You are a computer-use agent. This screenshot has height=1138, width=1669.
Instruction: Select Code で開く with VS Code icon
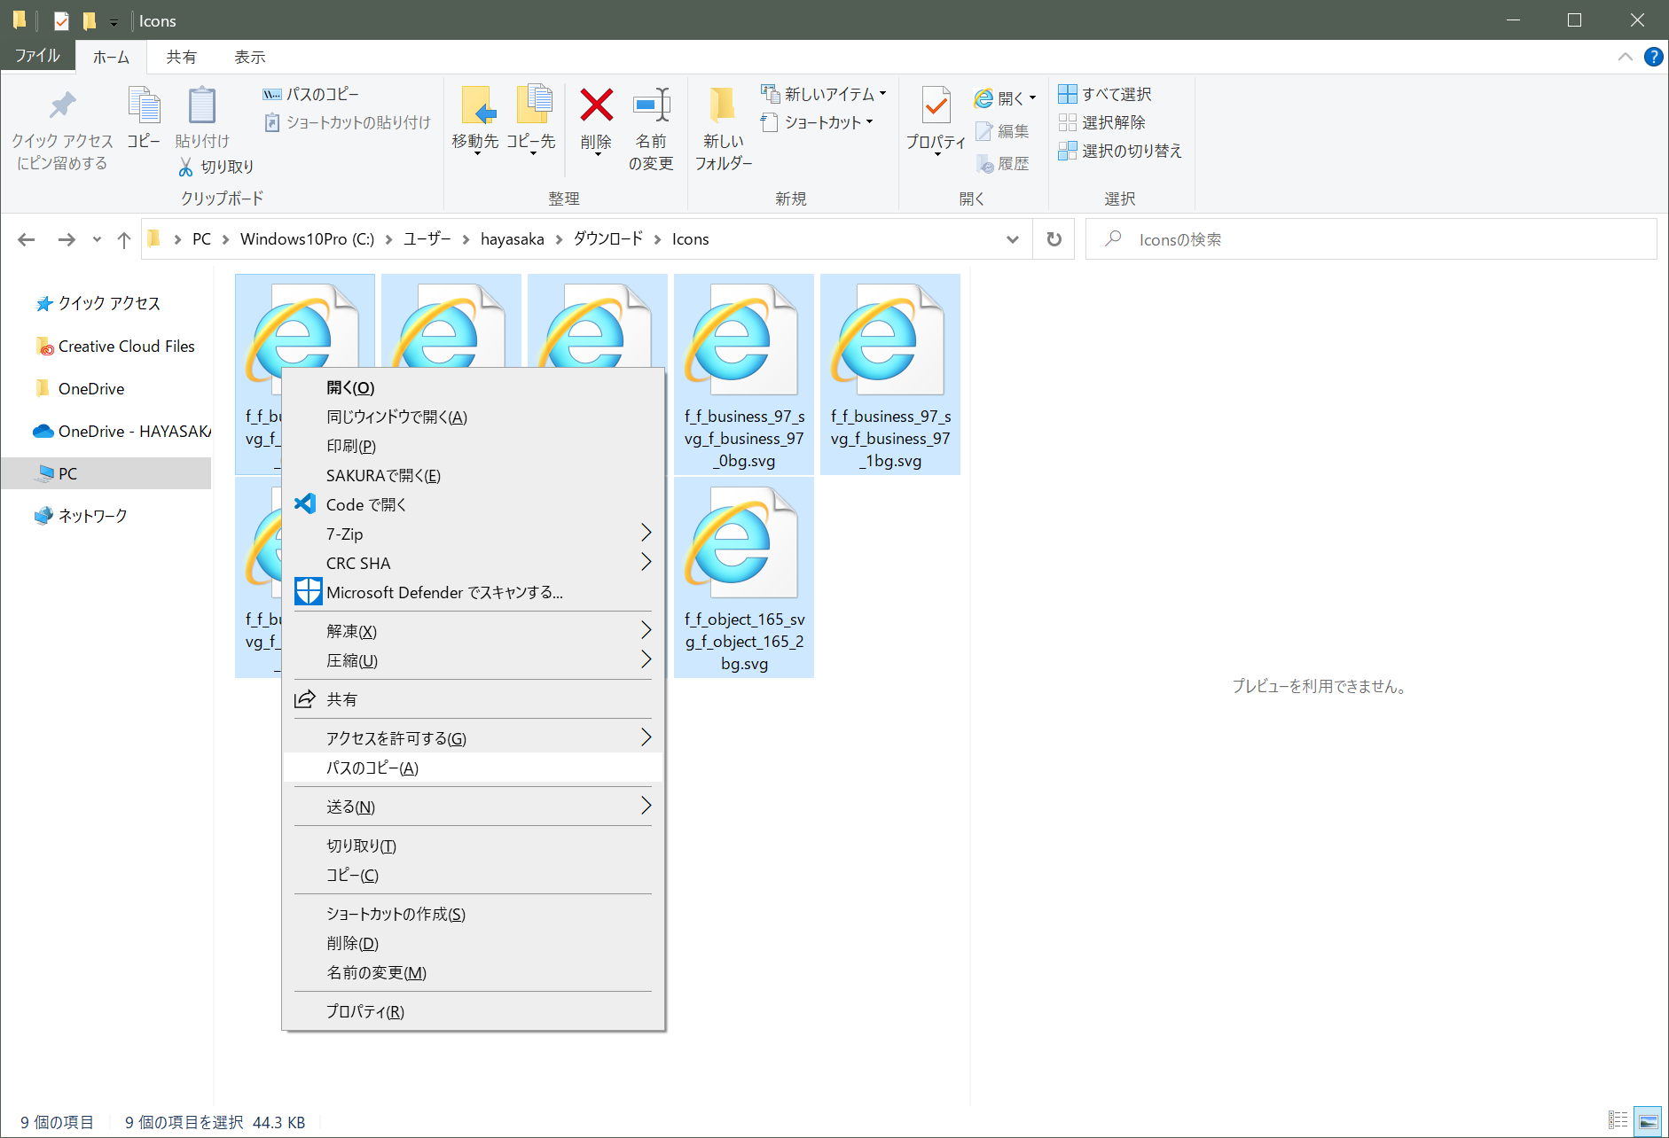474,504
